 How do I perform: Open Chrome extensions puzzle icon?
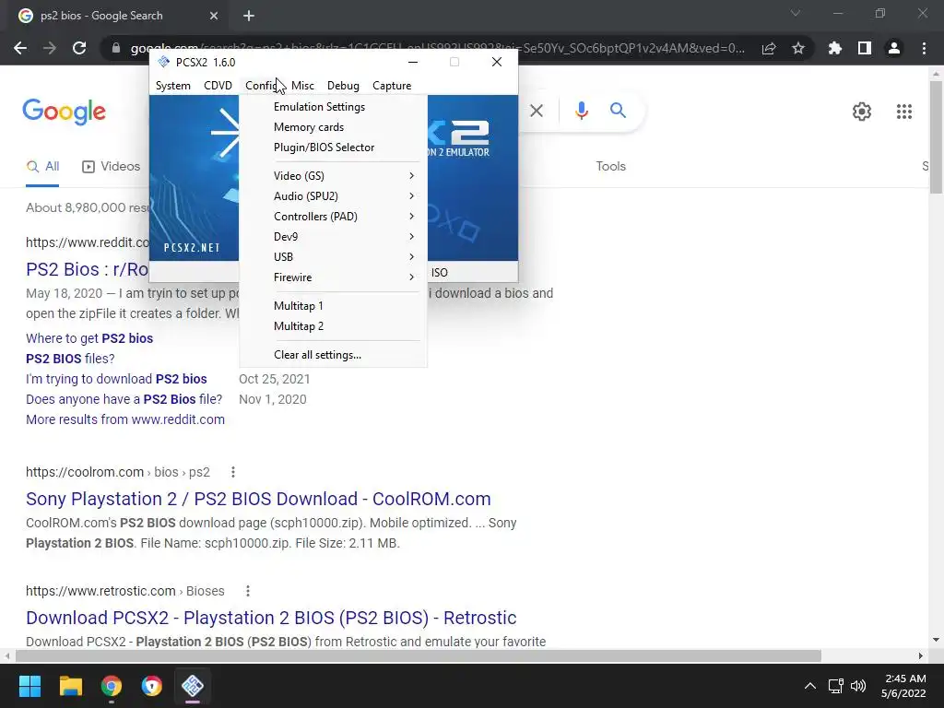point(834,48)
